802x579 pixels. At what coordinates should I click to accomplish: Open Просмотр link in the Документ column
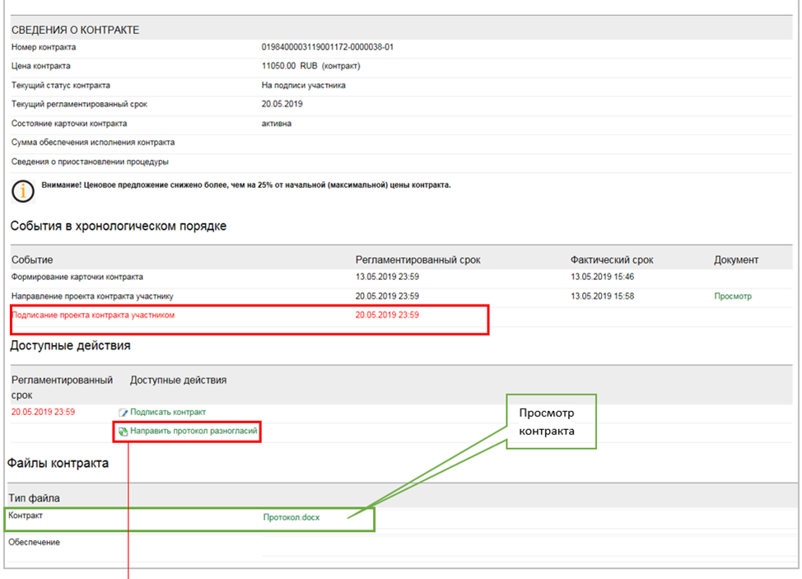coord(732,297)
